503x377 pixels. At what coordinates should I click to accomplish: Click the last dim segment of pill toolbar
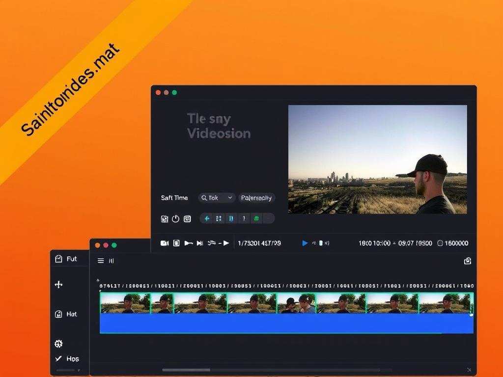click(x=269, y=218)
